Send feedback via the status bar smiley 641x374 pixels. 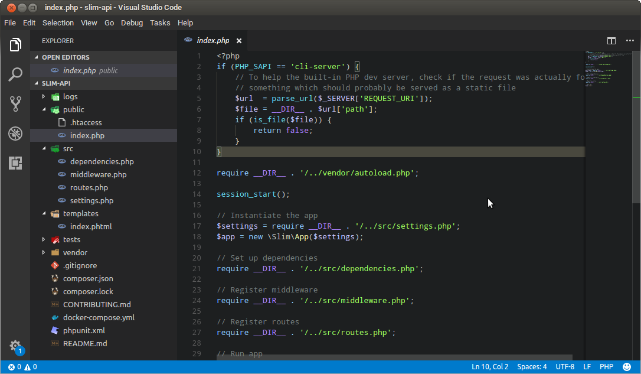click(x=626, y=366)
